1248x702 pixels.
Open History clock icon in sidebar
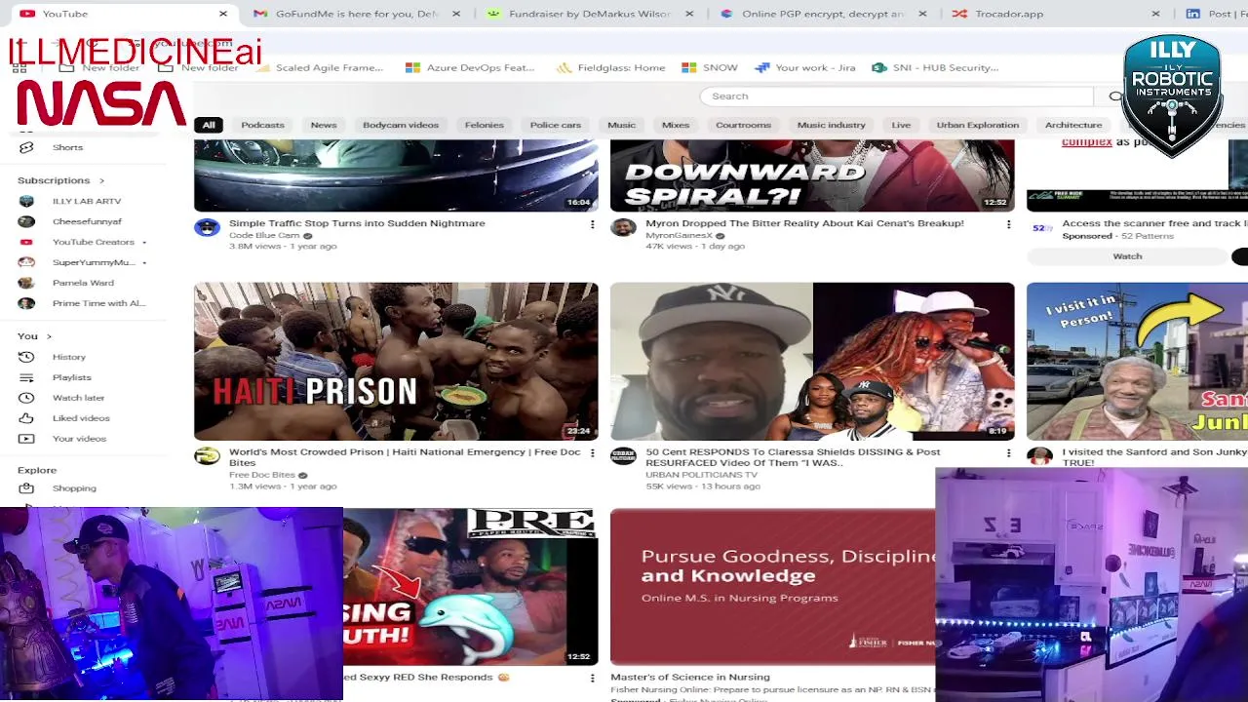(26, 357)
